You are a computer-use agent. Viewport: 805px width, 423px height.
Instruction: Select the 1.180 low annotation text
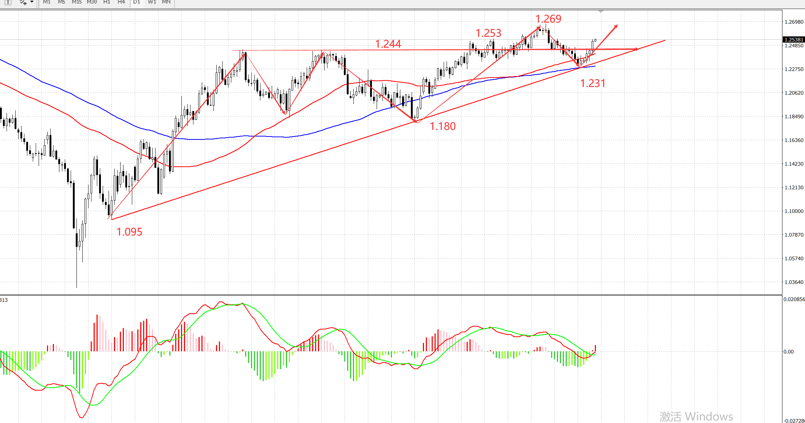443,126
